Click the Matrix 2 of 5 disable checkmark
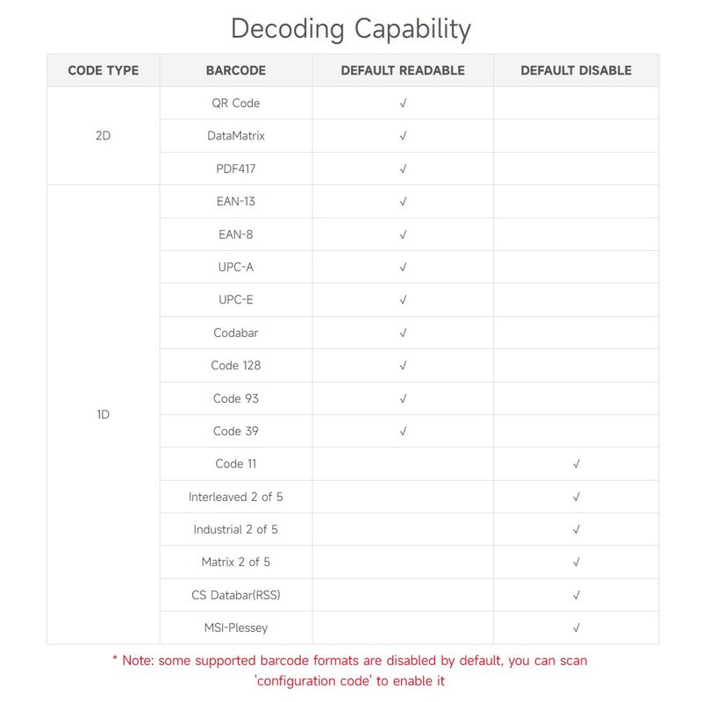 pos(577,562)
